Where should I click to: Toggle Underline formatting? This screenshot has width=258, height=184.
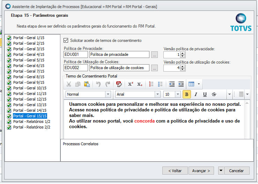point(205,94)
